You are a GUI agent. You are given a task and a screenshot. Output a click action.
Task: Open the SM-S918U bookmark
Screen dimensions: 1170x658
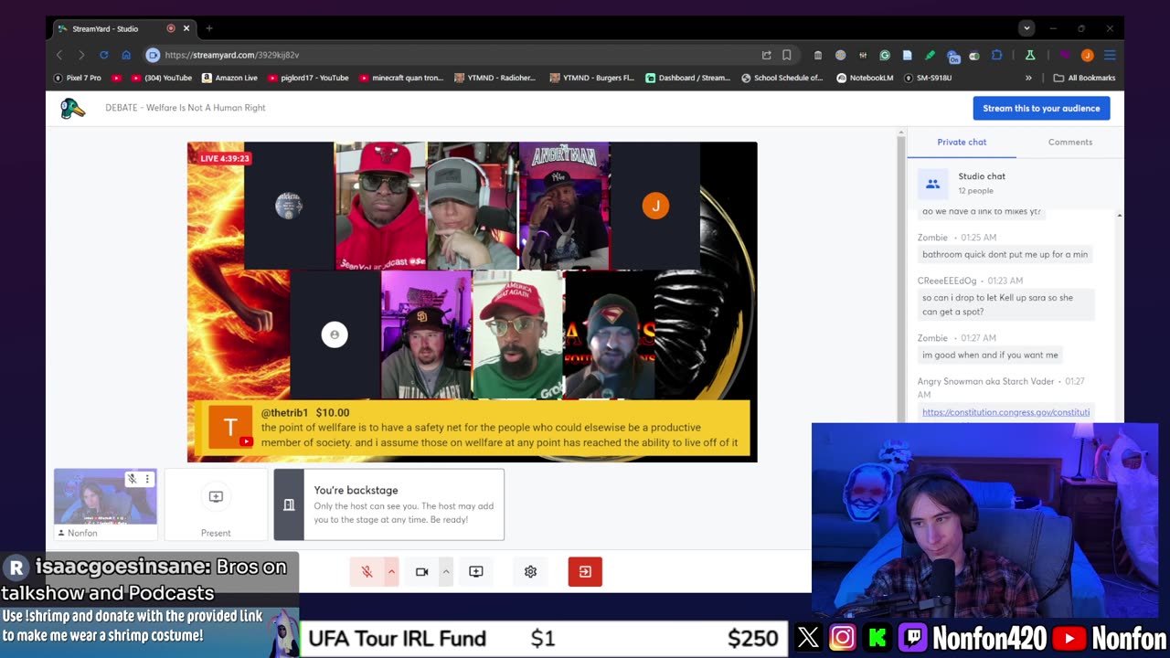[x=928, y=78]
